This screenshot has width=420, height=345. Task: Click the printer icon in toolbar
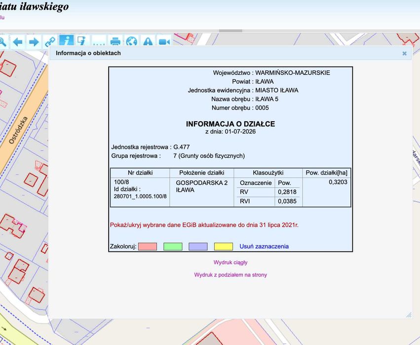tap(115, 42)
